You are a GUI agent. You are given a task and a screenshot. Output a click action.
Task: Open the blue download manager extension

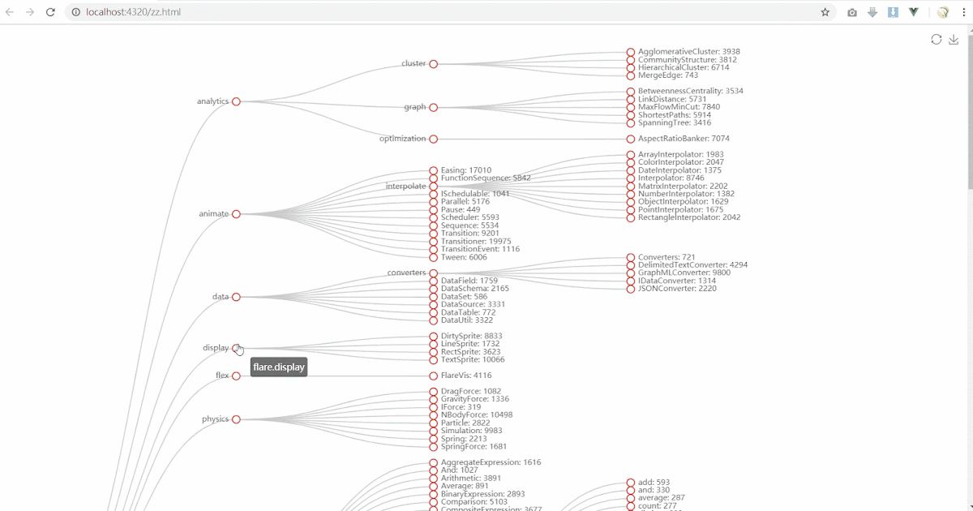893,12
